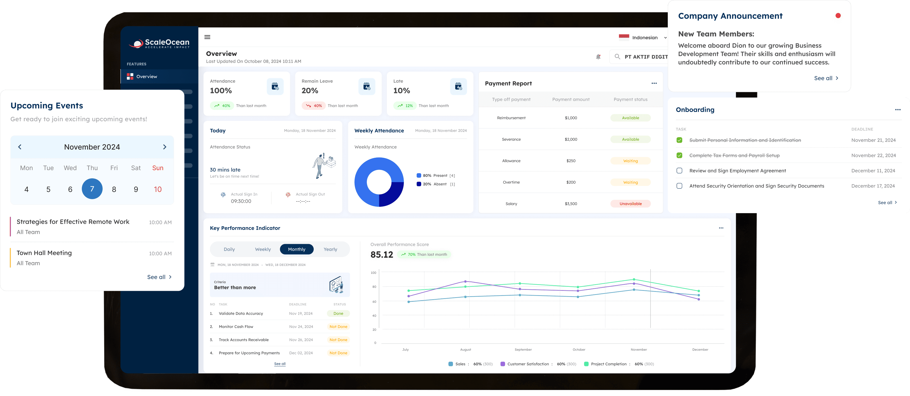This screenshot has height=396, width=910.
Task: Go to next month in calendar
Action: coord(165,147)
